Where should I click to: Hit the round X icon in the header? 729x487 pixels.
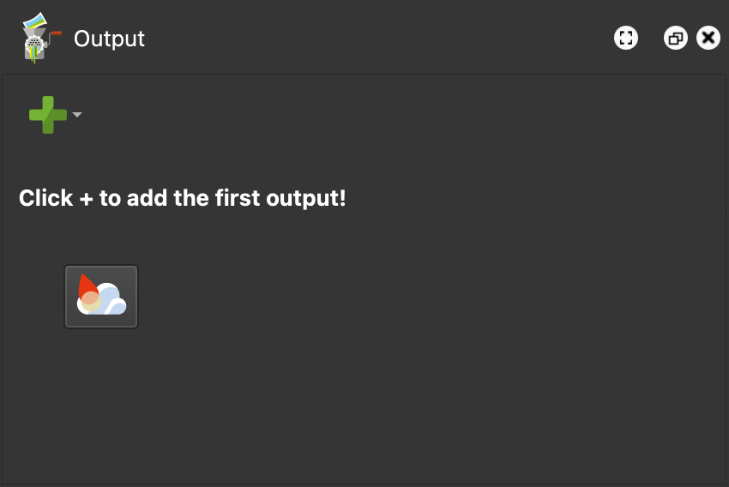(708, 38)
